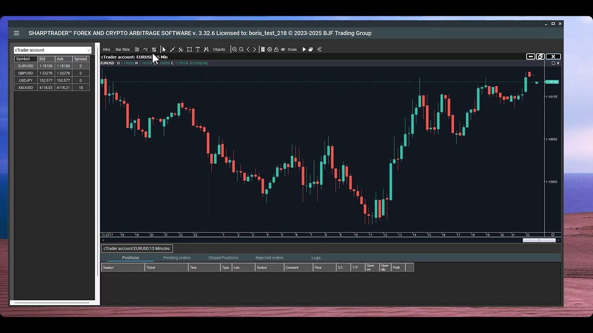Select the channel lines drawing tool
This screenshot has height=333, width=593.
coord(181,49)
